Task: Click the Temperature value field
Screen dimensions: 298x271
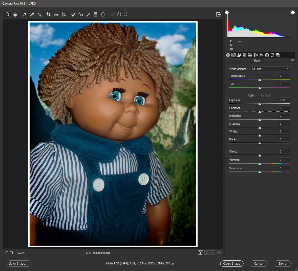Action: [x=284, y=76]
